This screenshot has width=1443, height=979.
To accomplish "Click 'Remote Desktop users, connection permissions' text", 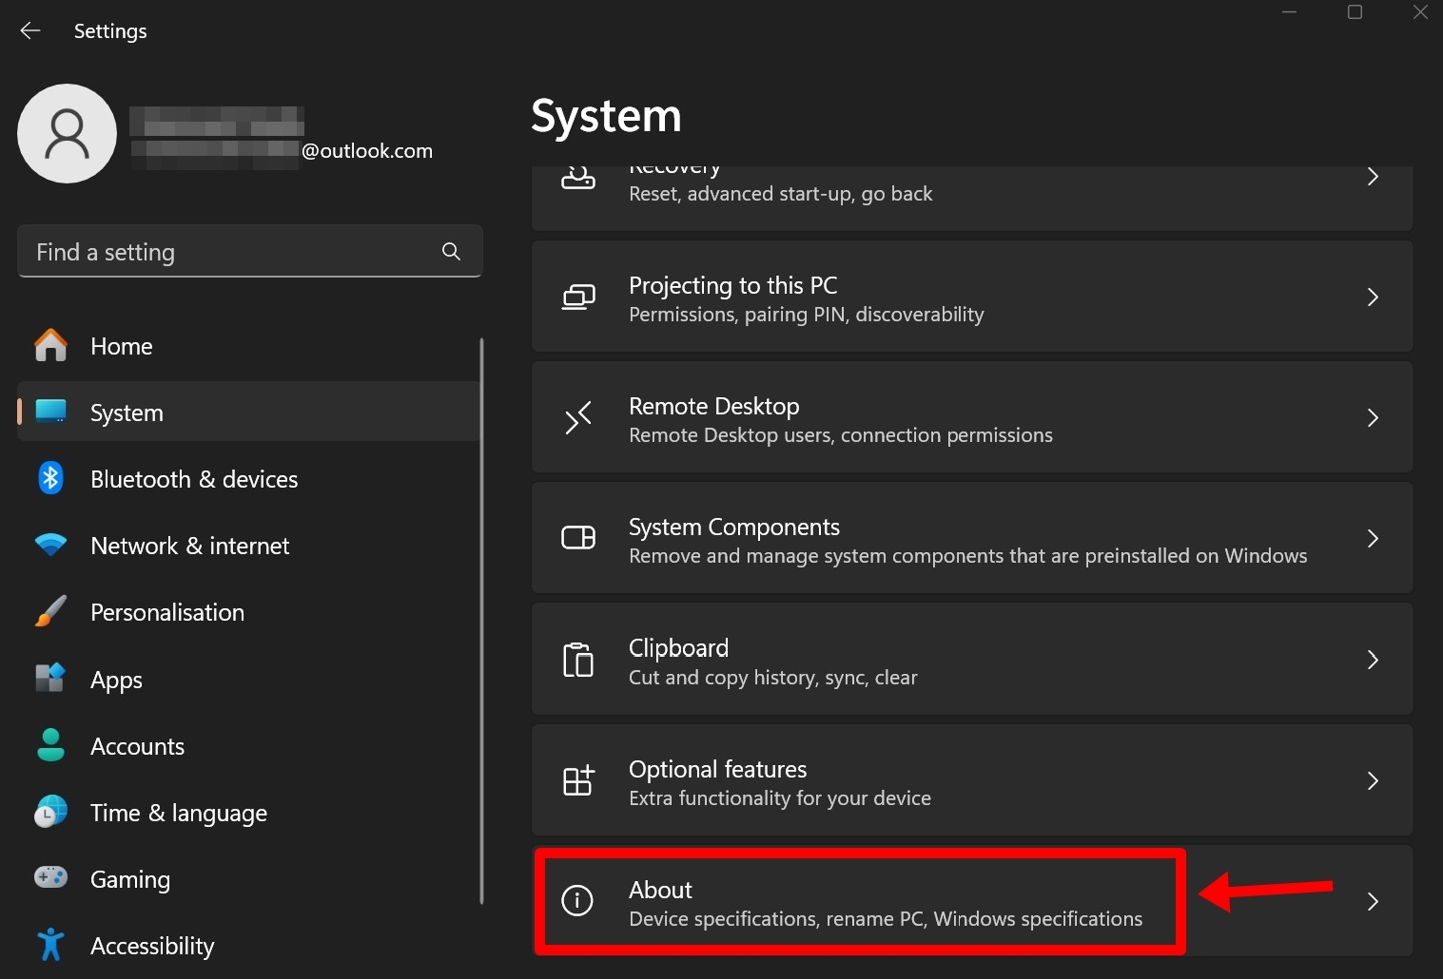I will coord(841,435).
